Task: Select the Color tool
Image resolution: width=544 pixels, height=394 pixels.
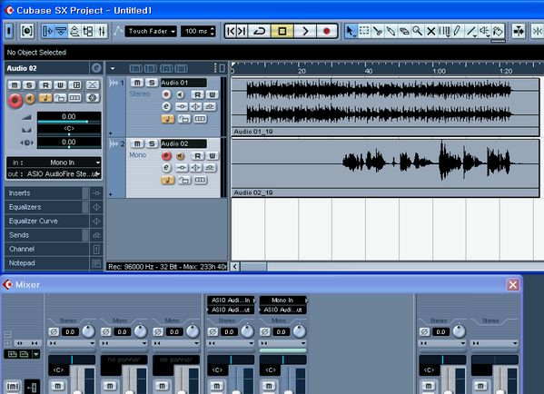Action: [498, 32]
